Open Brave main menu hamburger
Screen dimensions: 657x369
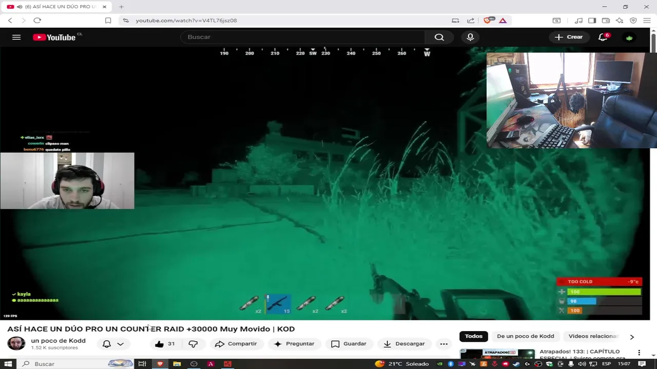(647, 20)
